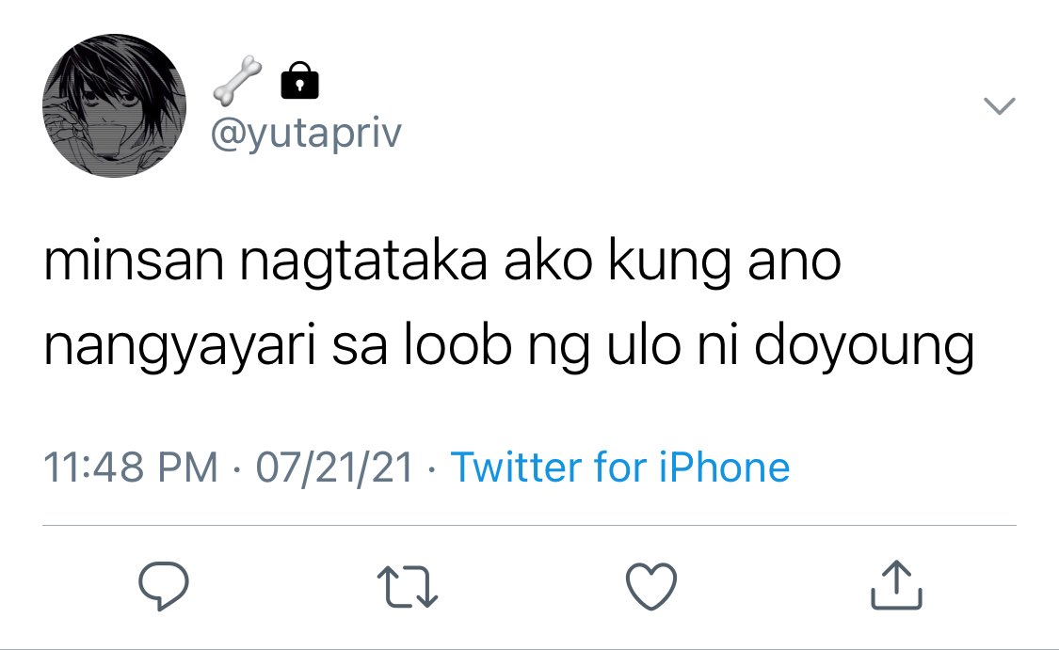Open the anime profile picture avatar
The height and width of the screenshot is (650, 1059).
click(114, 106)
